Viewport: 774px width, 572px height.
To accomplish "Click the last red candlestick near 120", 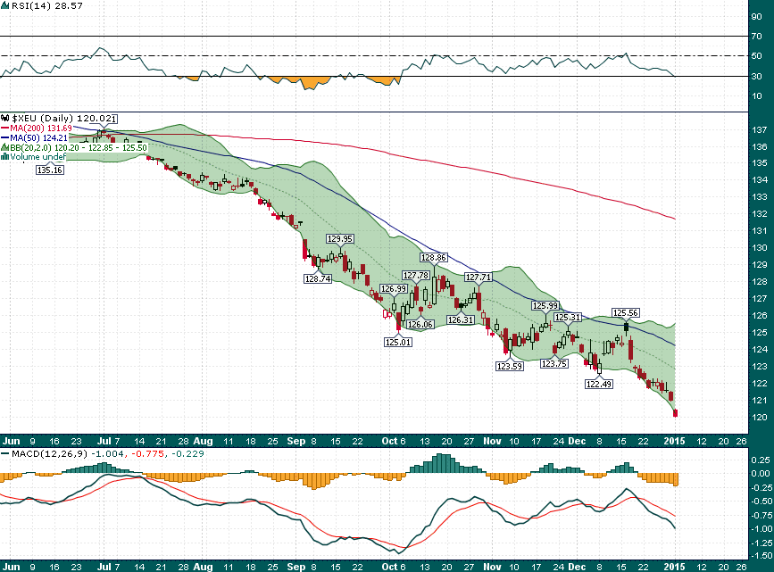I will point(676,412).
